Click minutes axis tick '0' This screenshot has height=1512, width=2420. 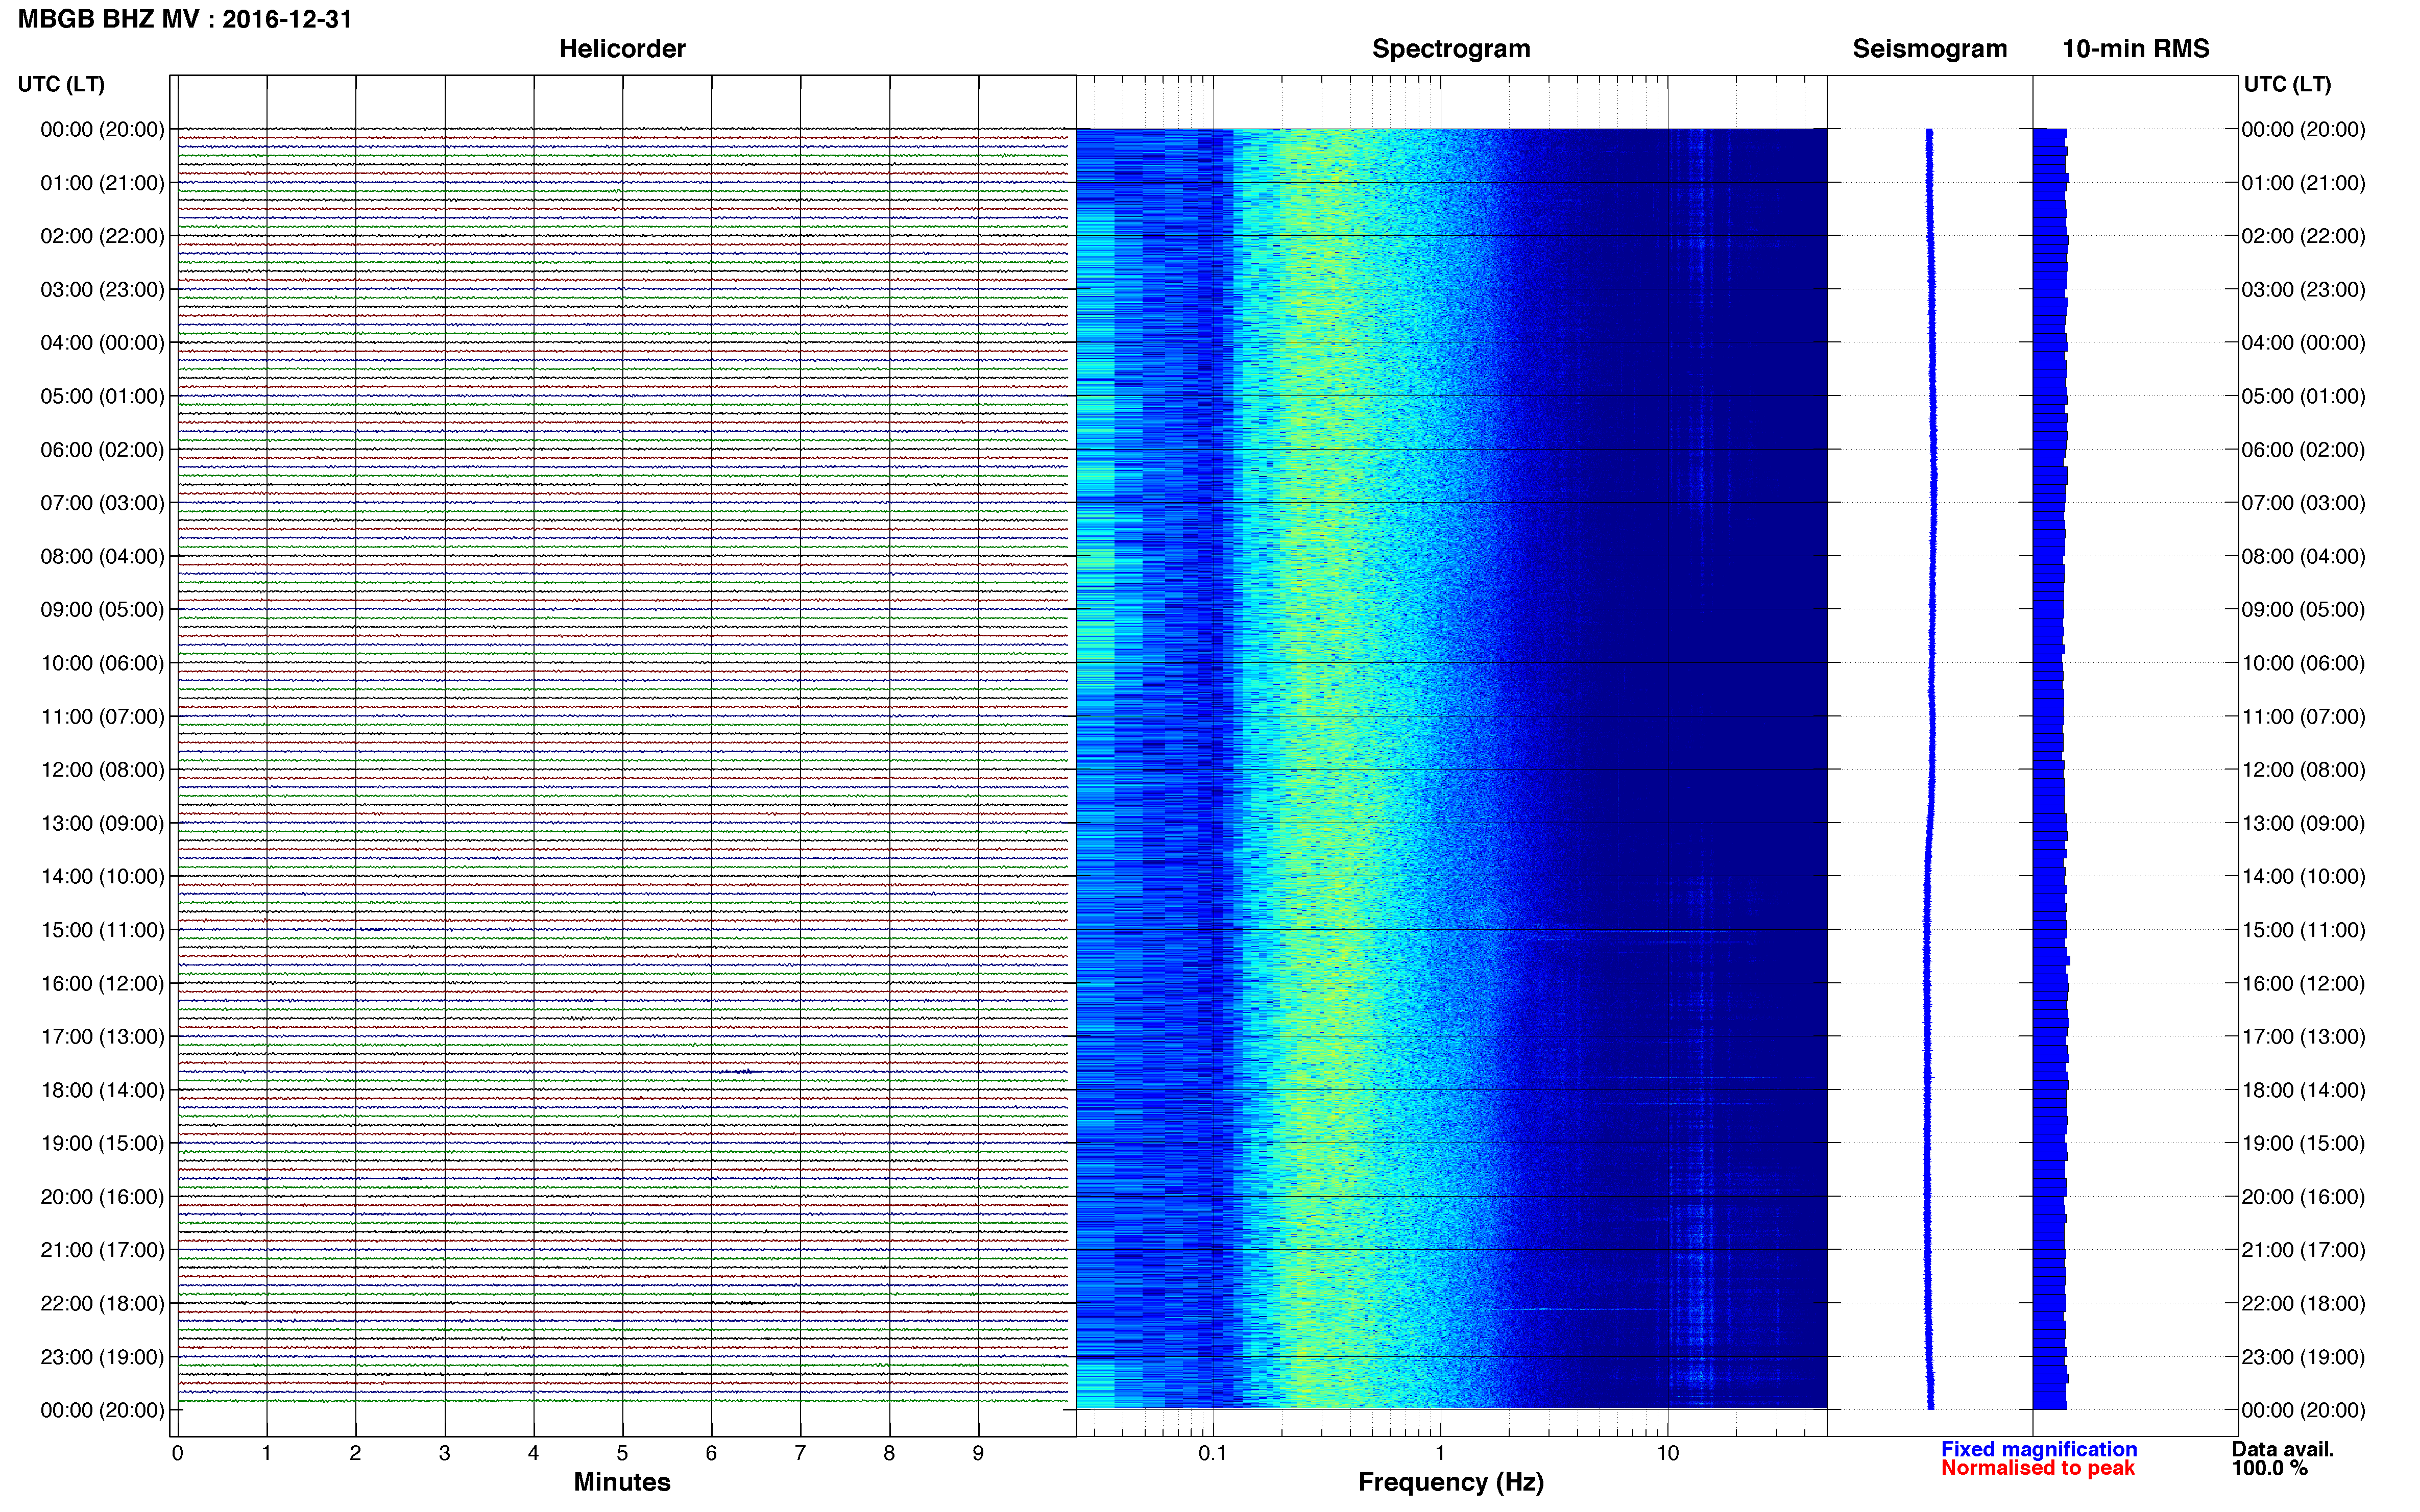point(177,1453)
